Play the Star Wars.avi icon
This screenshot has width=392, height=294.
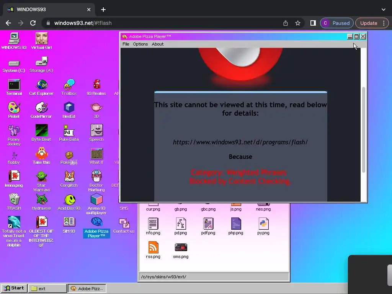coord(41,181)
